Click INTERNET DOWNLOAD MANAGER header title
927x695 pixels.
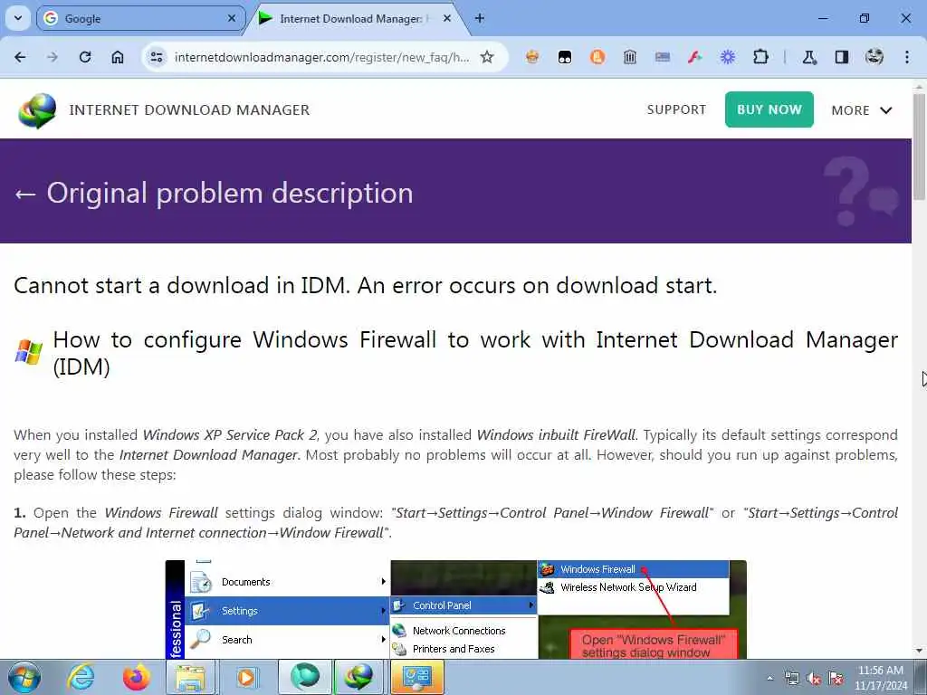coord(189,109)
